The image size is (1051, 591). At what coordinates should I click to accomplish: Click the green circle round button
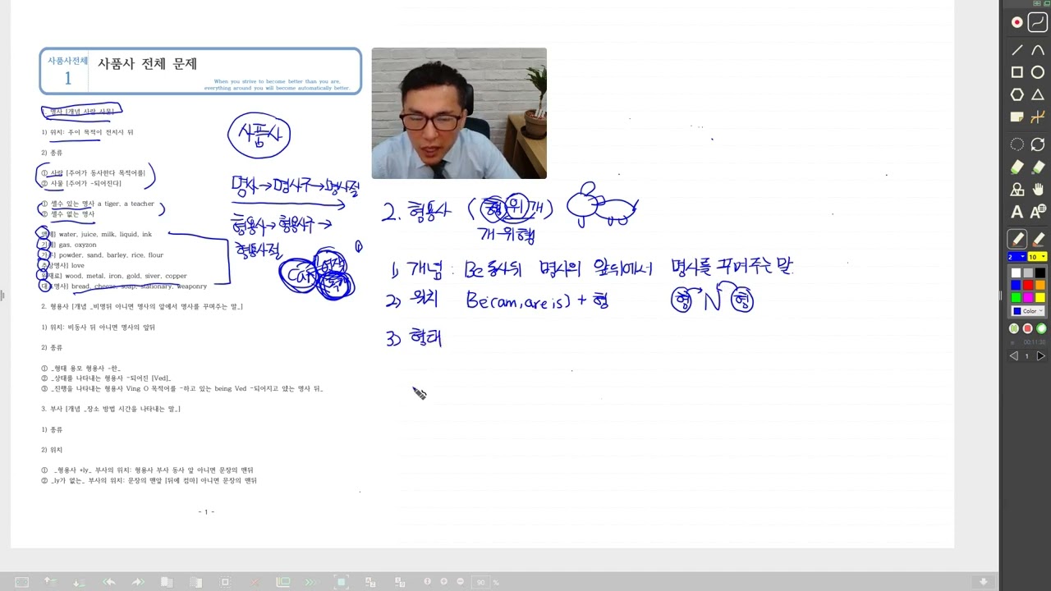(1041, 328)
